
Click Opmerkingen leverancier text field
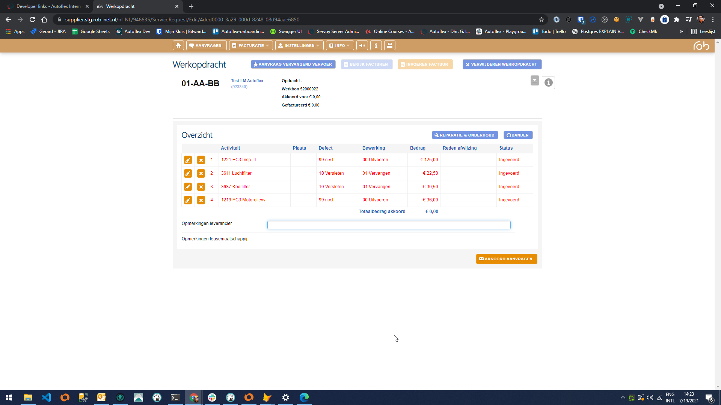pyautogui.click(x=389, y=225)
